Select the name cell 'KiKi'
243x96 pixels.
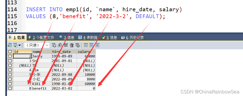pyautogui.click(x=41, y=84)
